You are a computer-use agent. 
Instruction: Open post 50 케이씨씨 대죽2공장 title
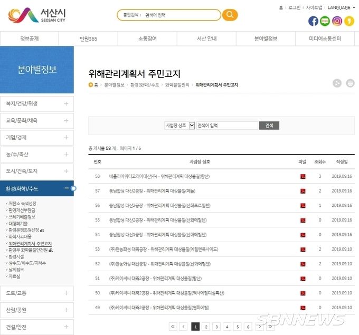pos(166,293)
